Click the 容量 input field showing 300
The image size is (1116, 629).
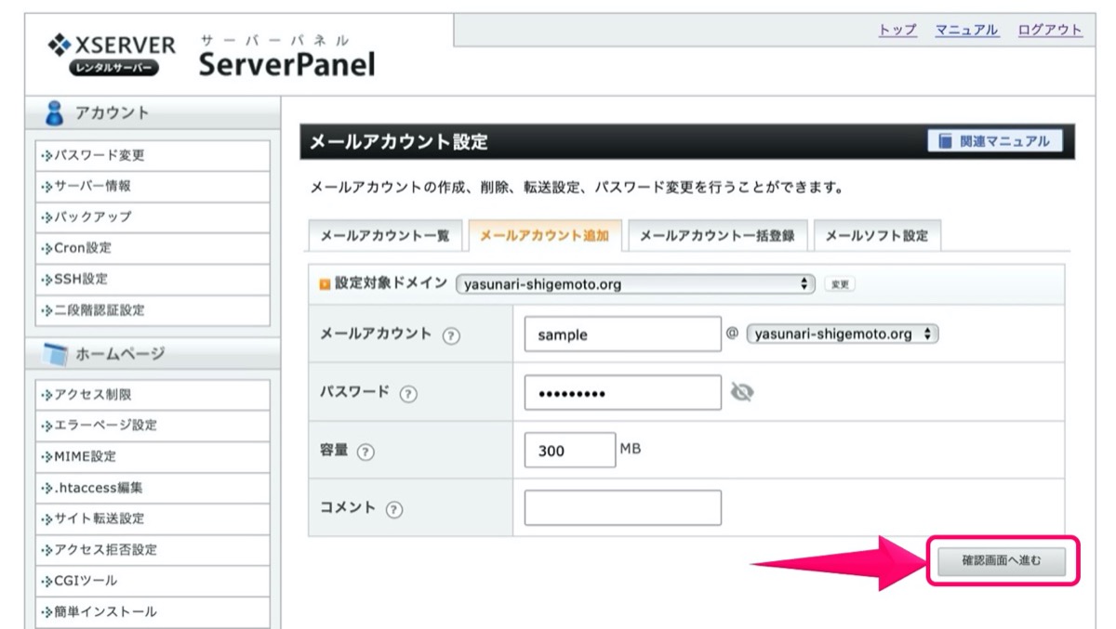570,452
